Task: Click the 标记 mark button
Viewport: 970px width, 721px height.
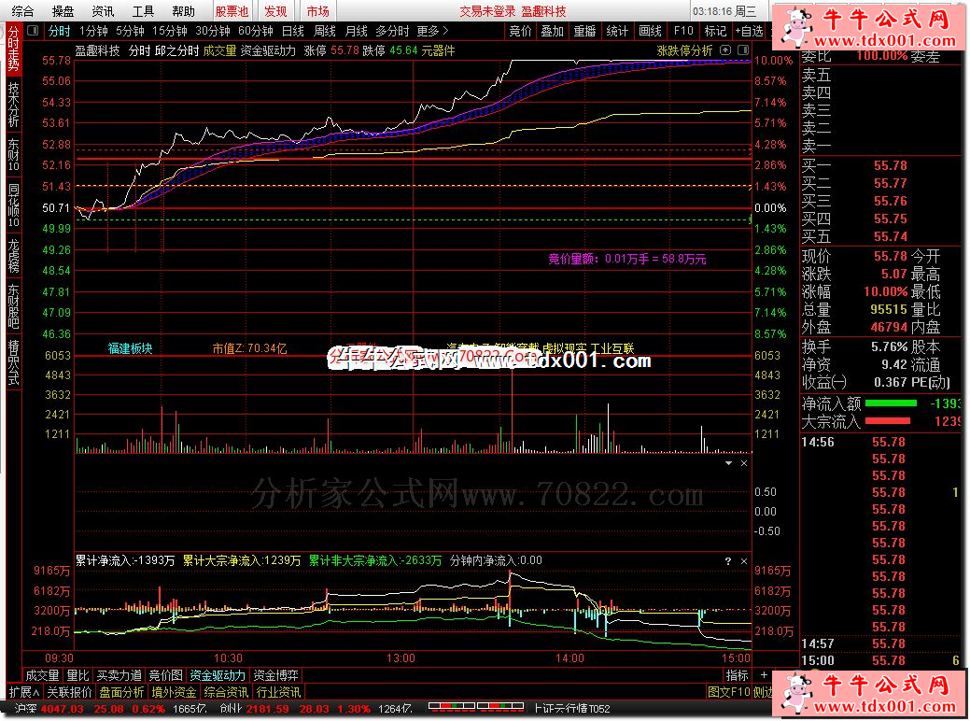Action: point(715,30)
